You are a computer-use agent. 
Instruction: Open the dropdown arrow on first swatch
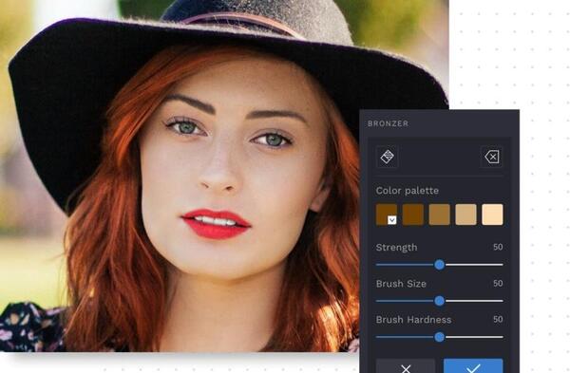click(391, 220)
